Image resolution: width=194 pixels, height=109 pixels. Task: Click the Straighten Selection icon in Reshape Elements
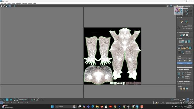point(181,35)
